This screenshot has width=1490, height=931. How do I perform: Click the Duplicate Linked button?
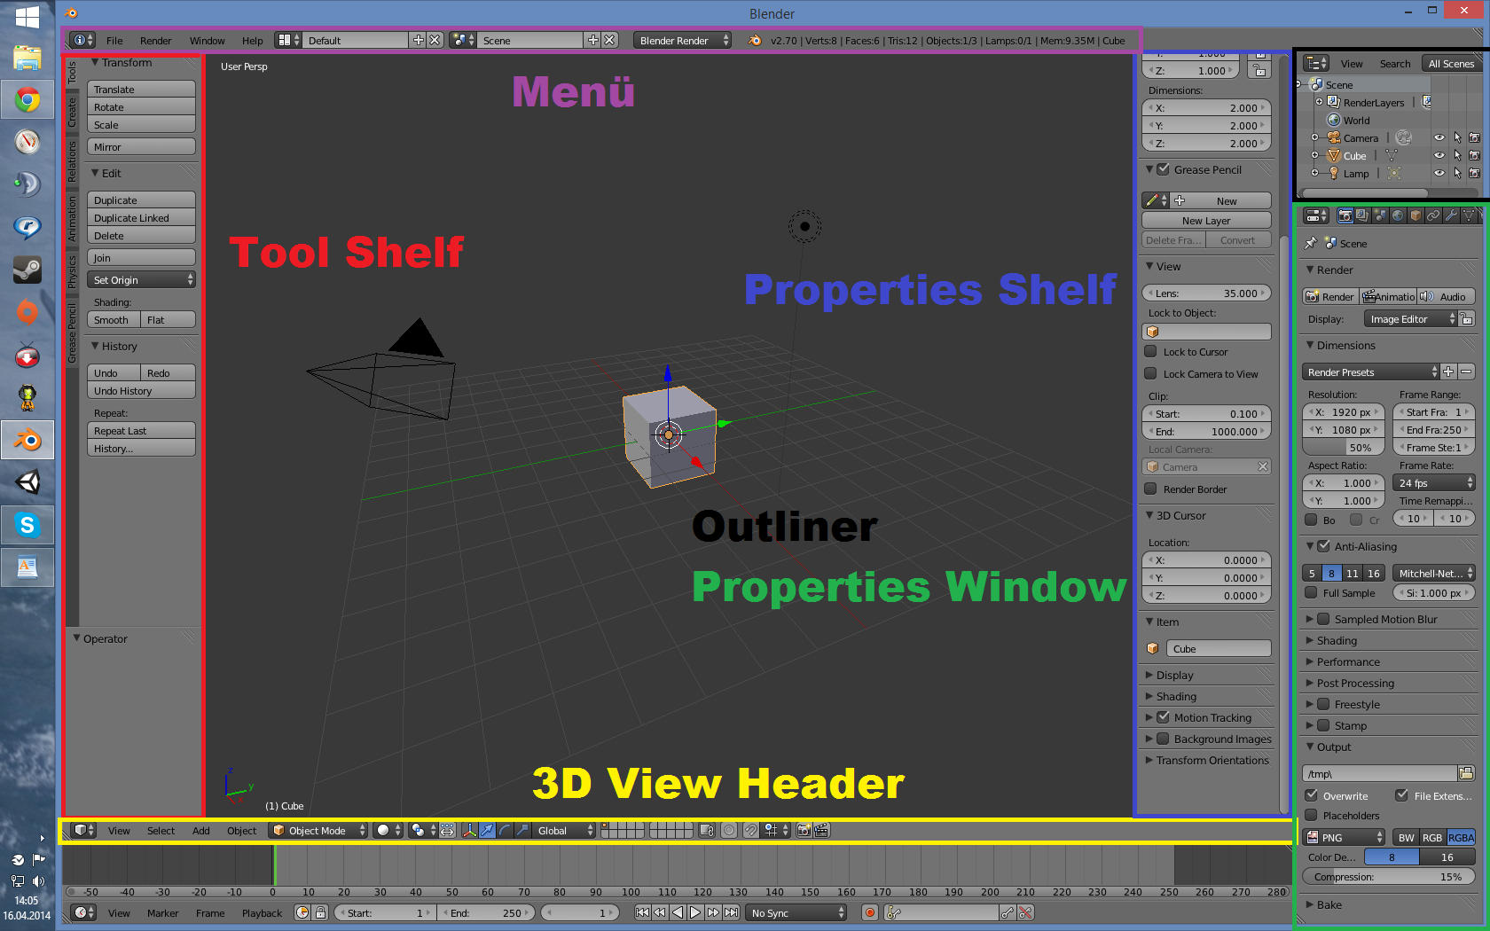pos(141,218)
